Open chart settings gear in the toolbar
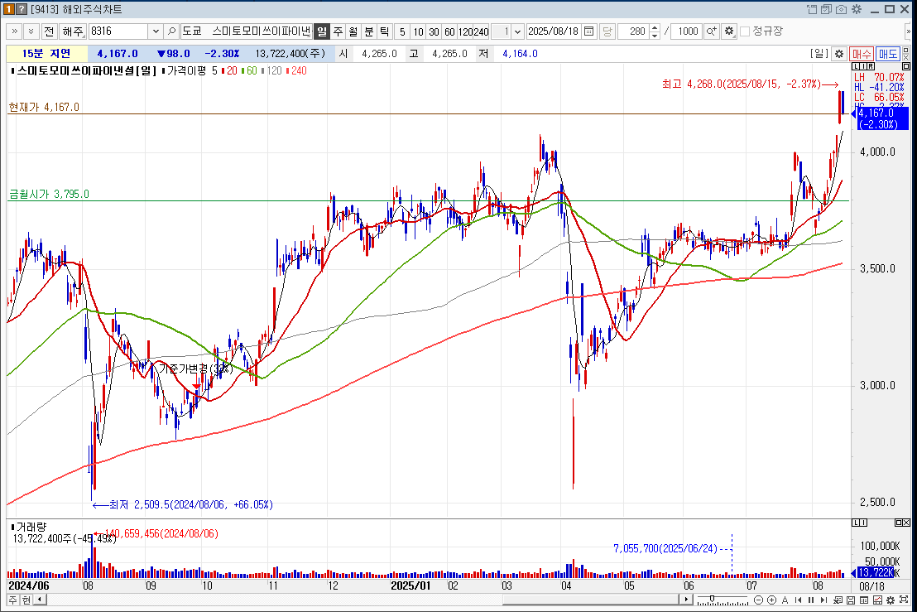Screen dimensions: 917x612 click(728, 31)
